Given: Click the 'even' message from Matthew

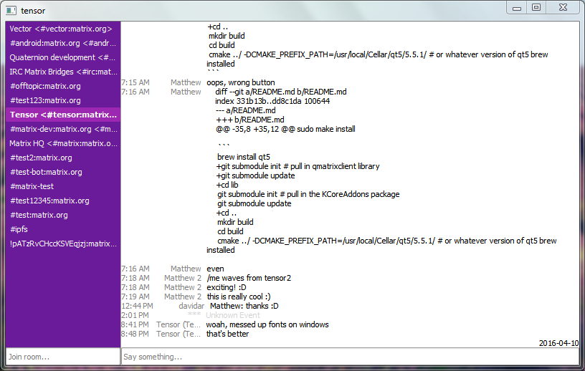Looking at the screenshot, I should (215, 269).
